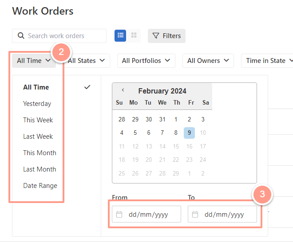Switch to list view icon

(x=120, y=35)
